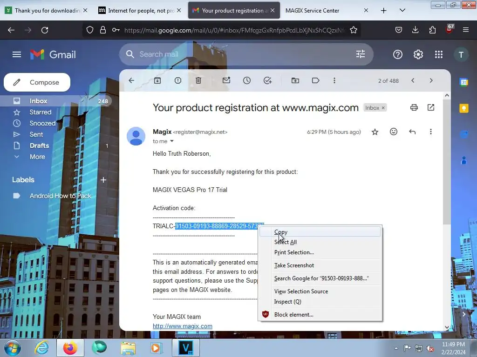Open a new browser tab
The height and width of the screenshot is (357, 477).
(x=384, y=11)
